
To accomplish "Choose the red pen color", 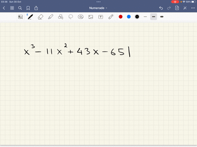I will (x=121, y=17).
